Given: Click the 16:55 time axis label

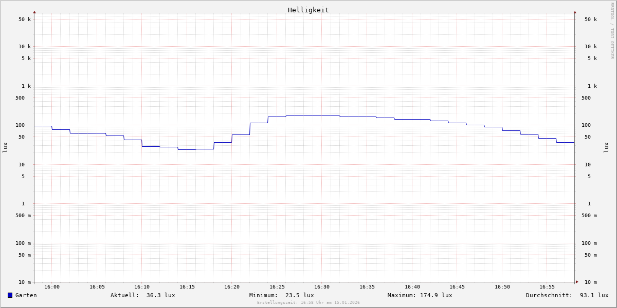Looking at the screenshot, I should [547, 287].
